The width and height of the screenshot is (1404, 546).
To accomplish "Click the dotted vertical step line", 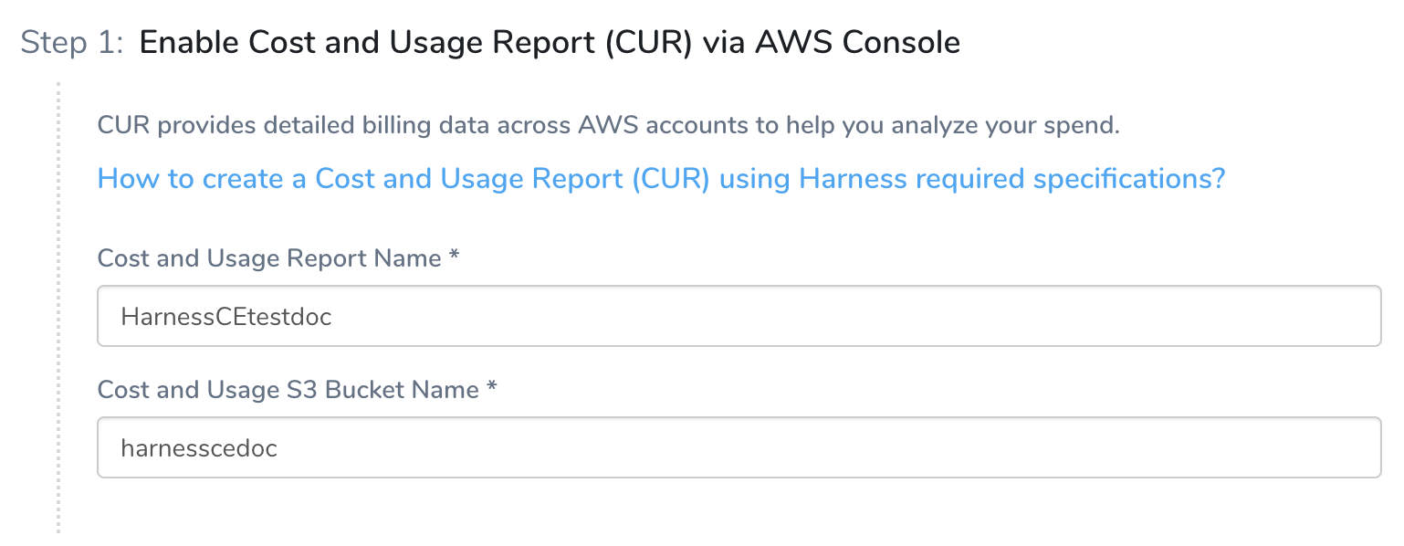I will coord(58,308).
